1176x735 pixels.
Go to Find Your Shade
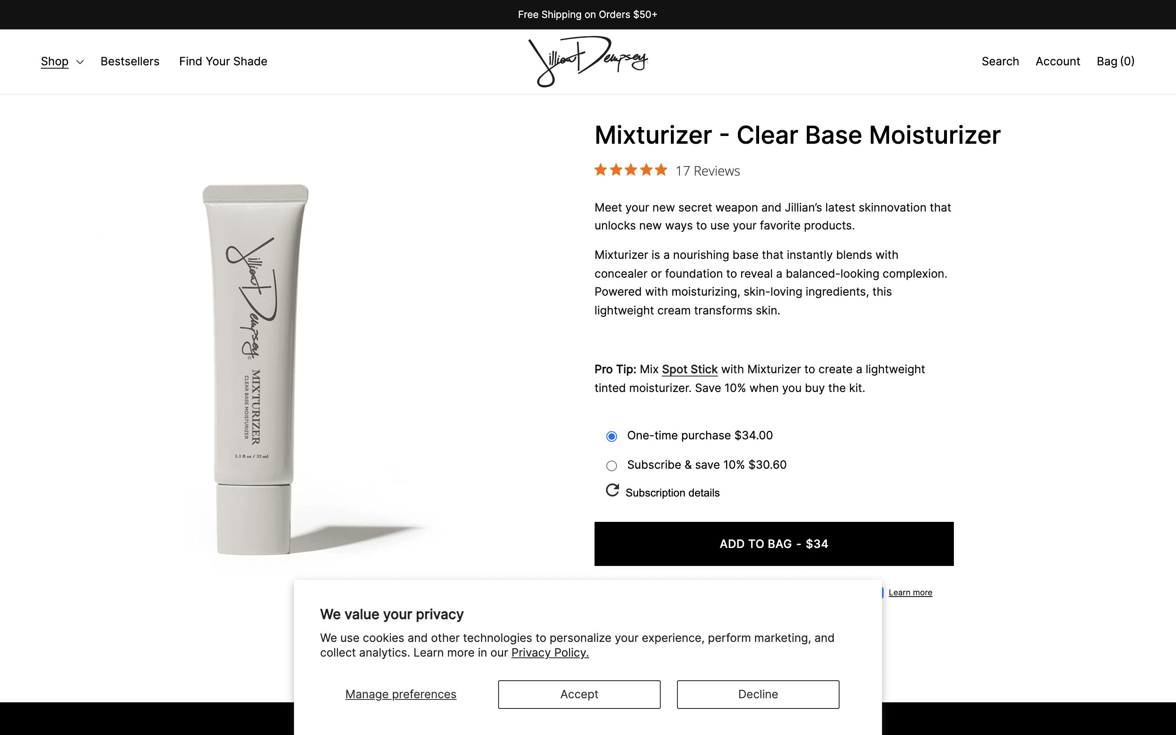pos(223,61)
